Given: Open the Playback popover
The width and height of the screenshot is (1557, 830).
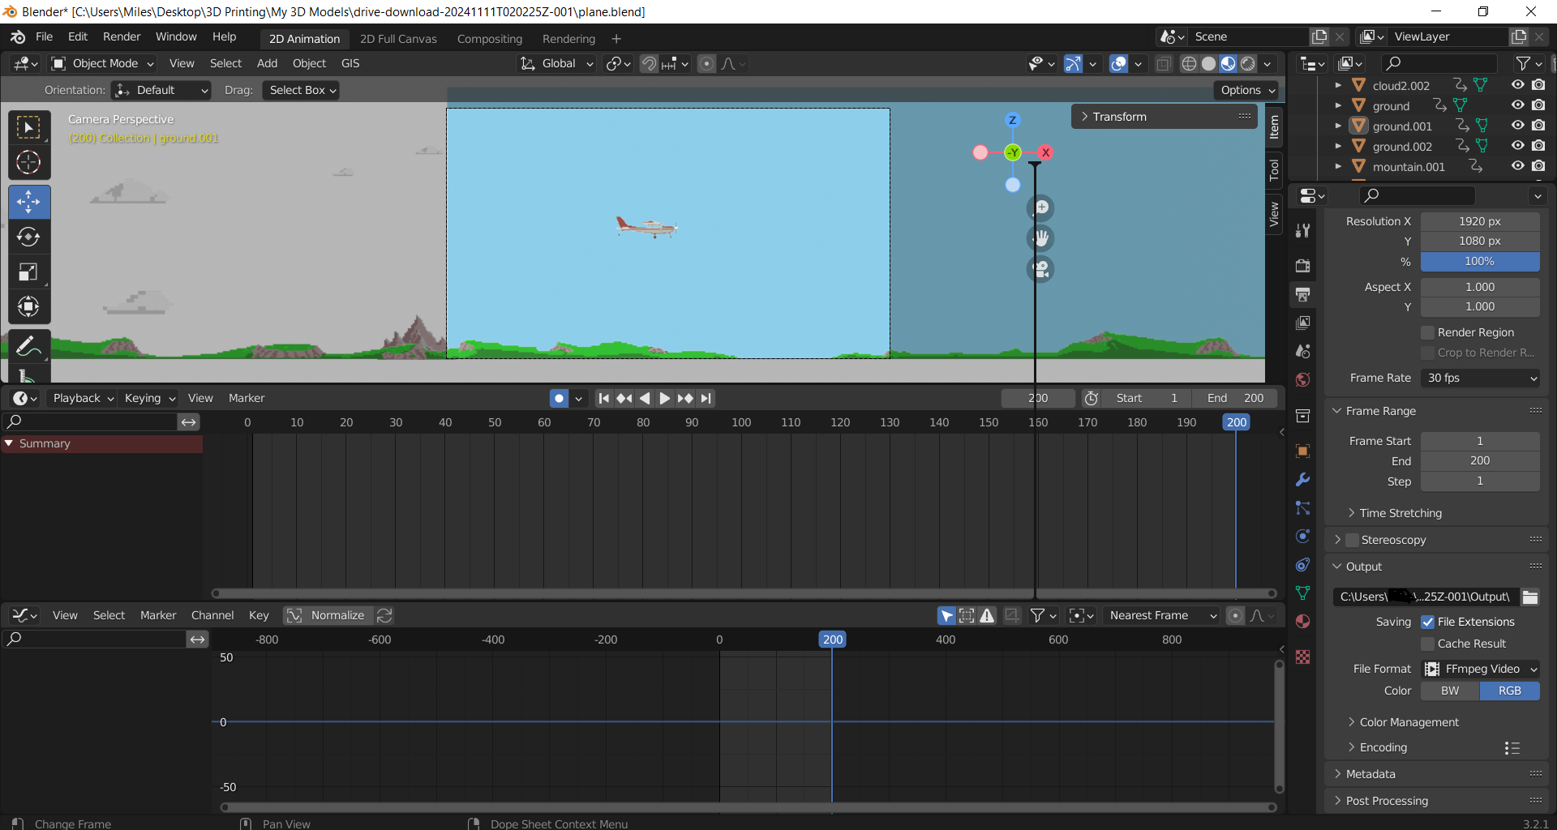Looking at the screenshot, I should point(83,398).
